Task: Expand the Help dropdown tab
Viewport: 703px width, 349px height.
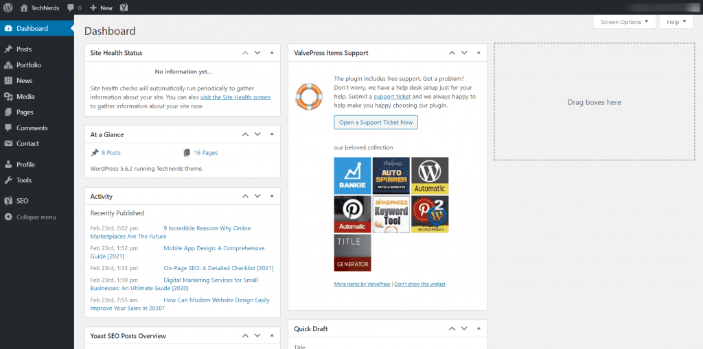Action: click(676, 22)
